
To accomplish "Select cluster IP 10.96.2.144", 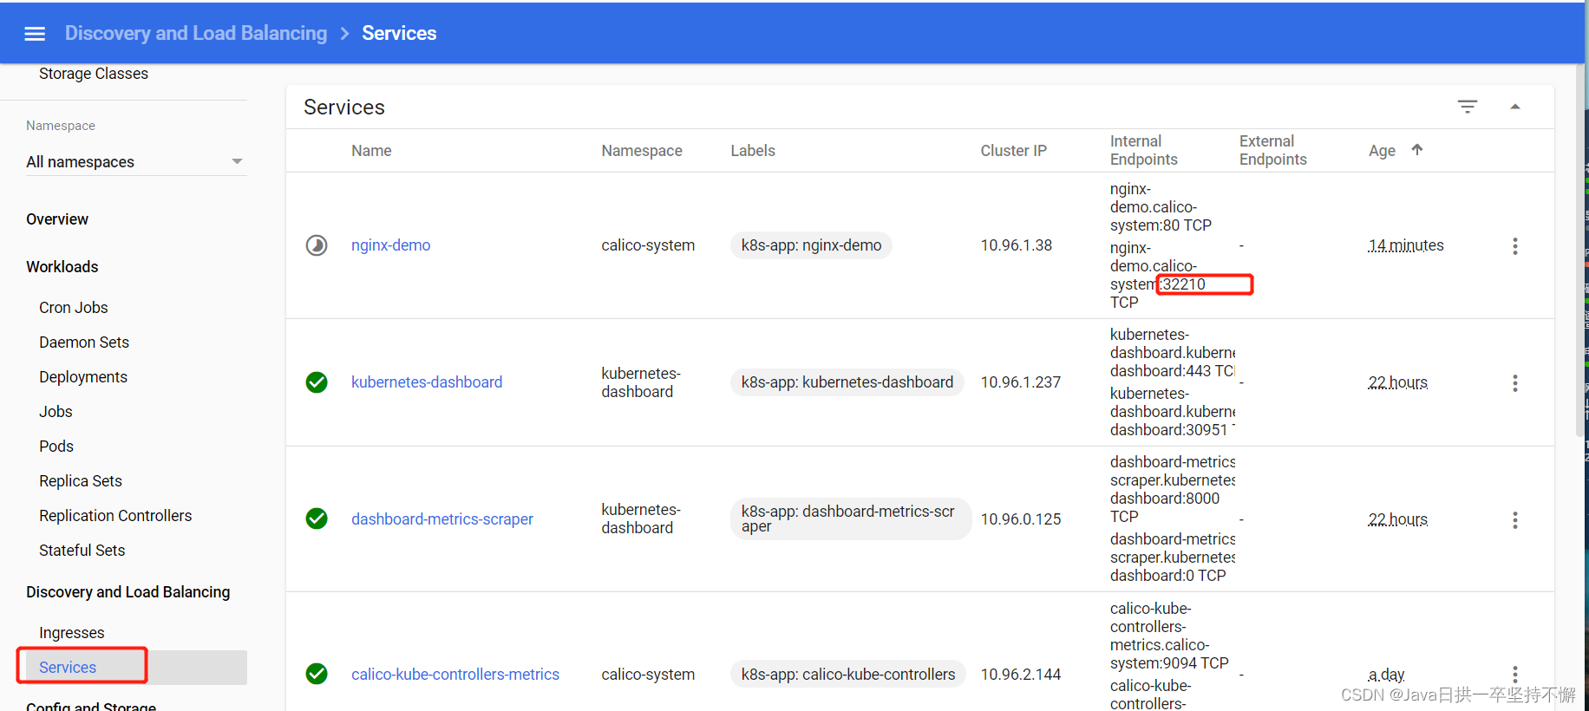I will (1021, 675).
